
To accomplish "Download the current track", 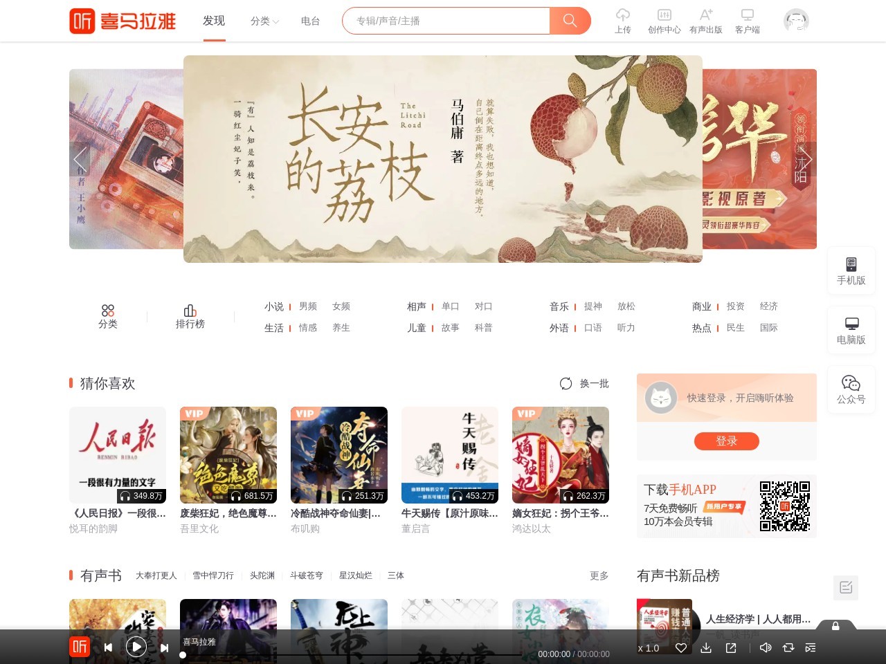I will point(706,648).
